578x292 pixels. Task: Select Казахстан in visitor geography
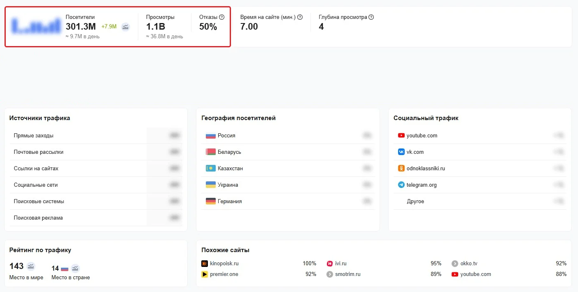pyautogui.click(x=288, y=169)
